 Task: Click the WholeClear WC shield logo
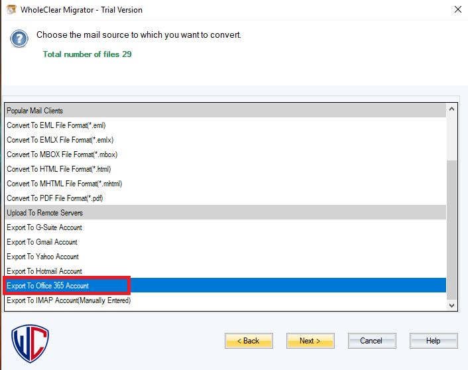[30, 343]
